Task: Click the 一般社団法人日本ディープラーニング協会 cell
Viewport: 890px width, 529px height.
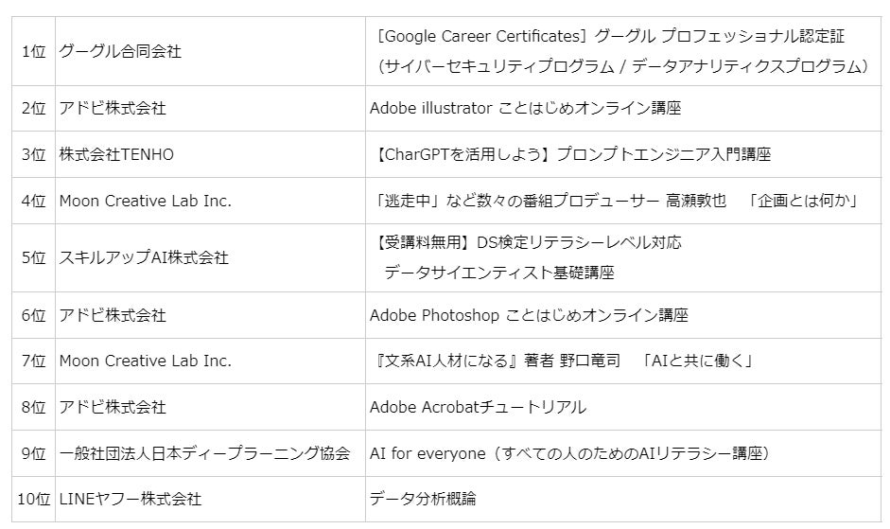Action: click(204, 453)
